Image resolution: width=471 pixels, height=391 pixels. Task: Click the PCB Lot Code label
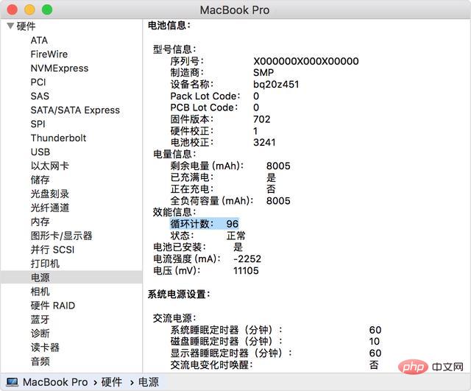coord(204,108)
